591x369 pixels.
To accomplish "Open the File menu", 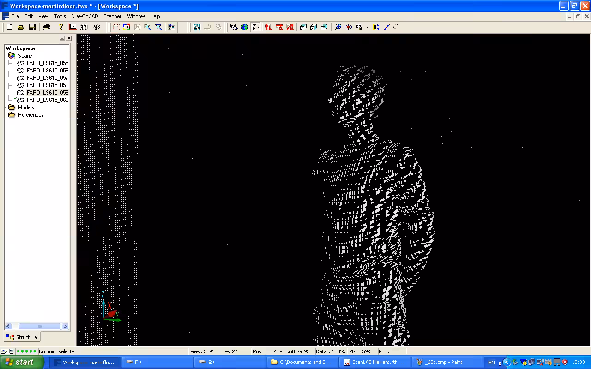I will click(x=15, y=16).
